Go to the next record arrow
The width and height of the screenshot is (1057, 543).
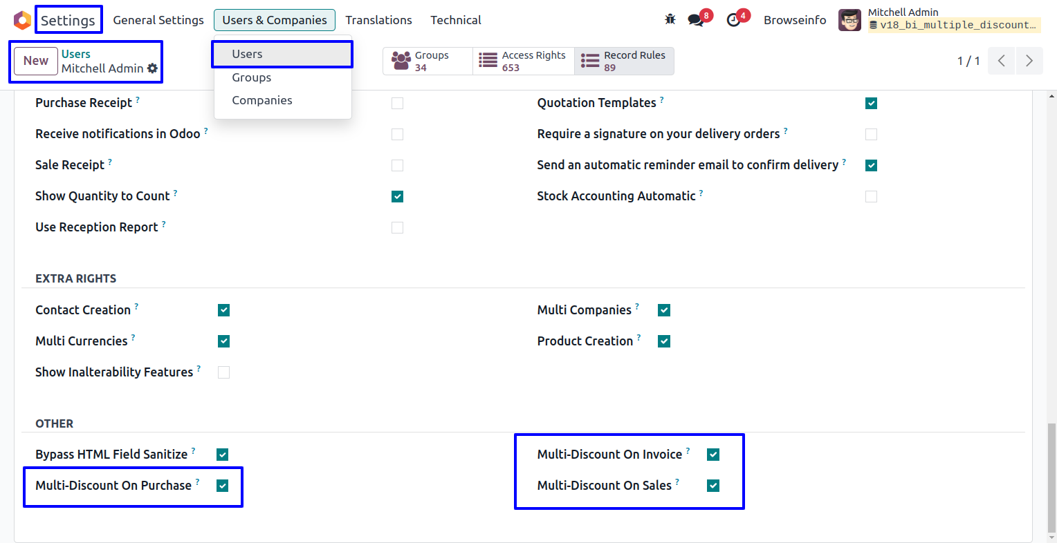click(x=1029, y=61)
